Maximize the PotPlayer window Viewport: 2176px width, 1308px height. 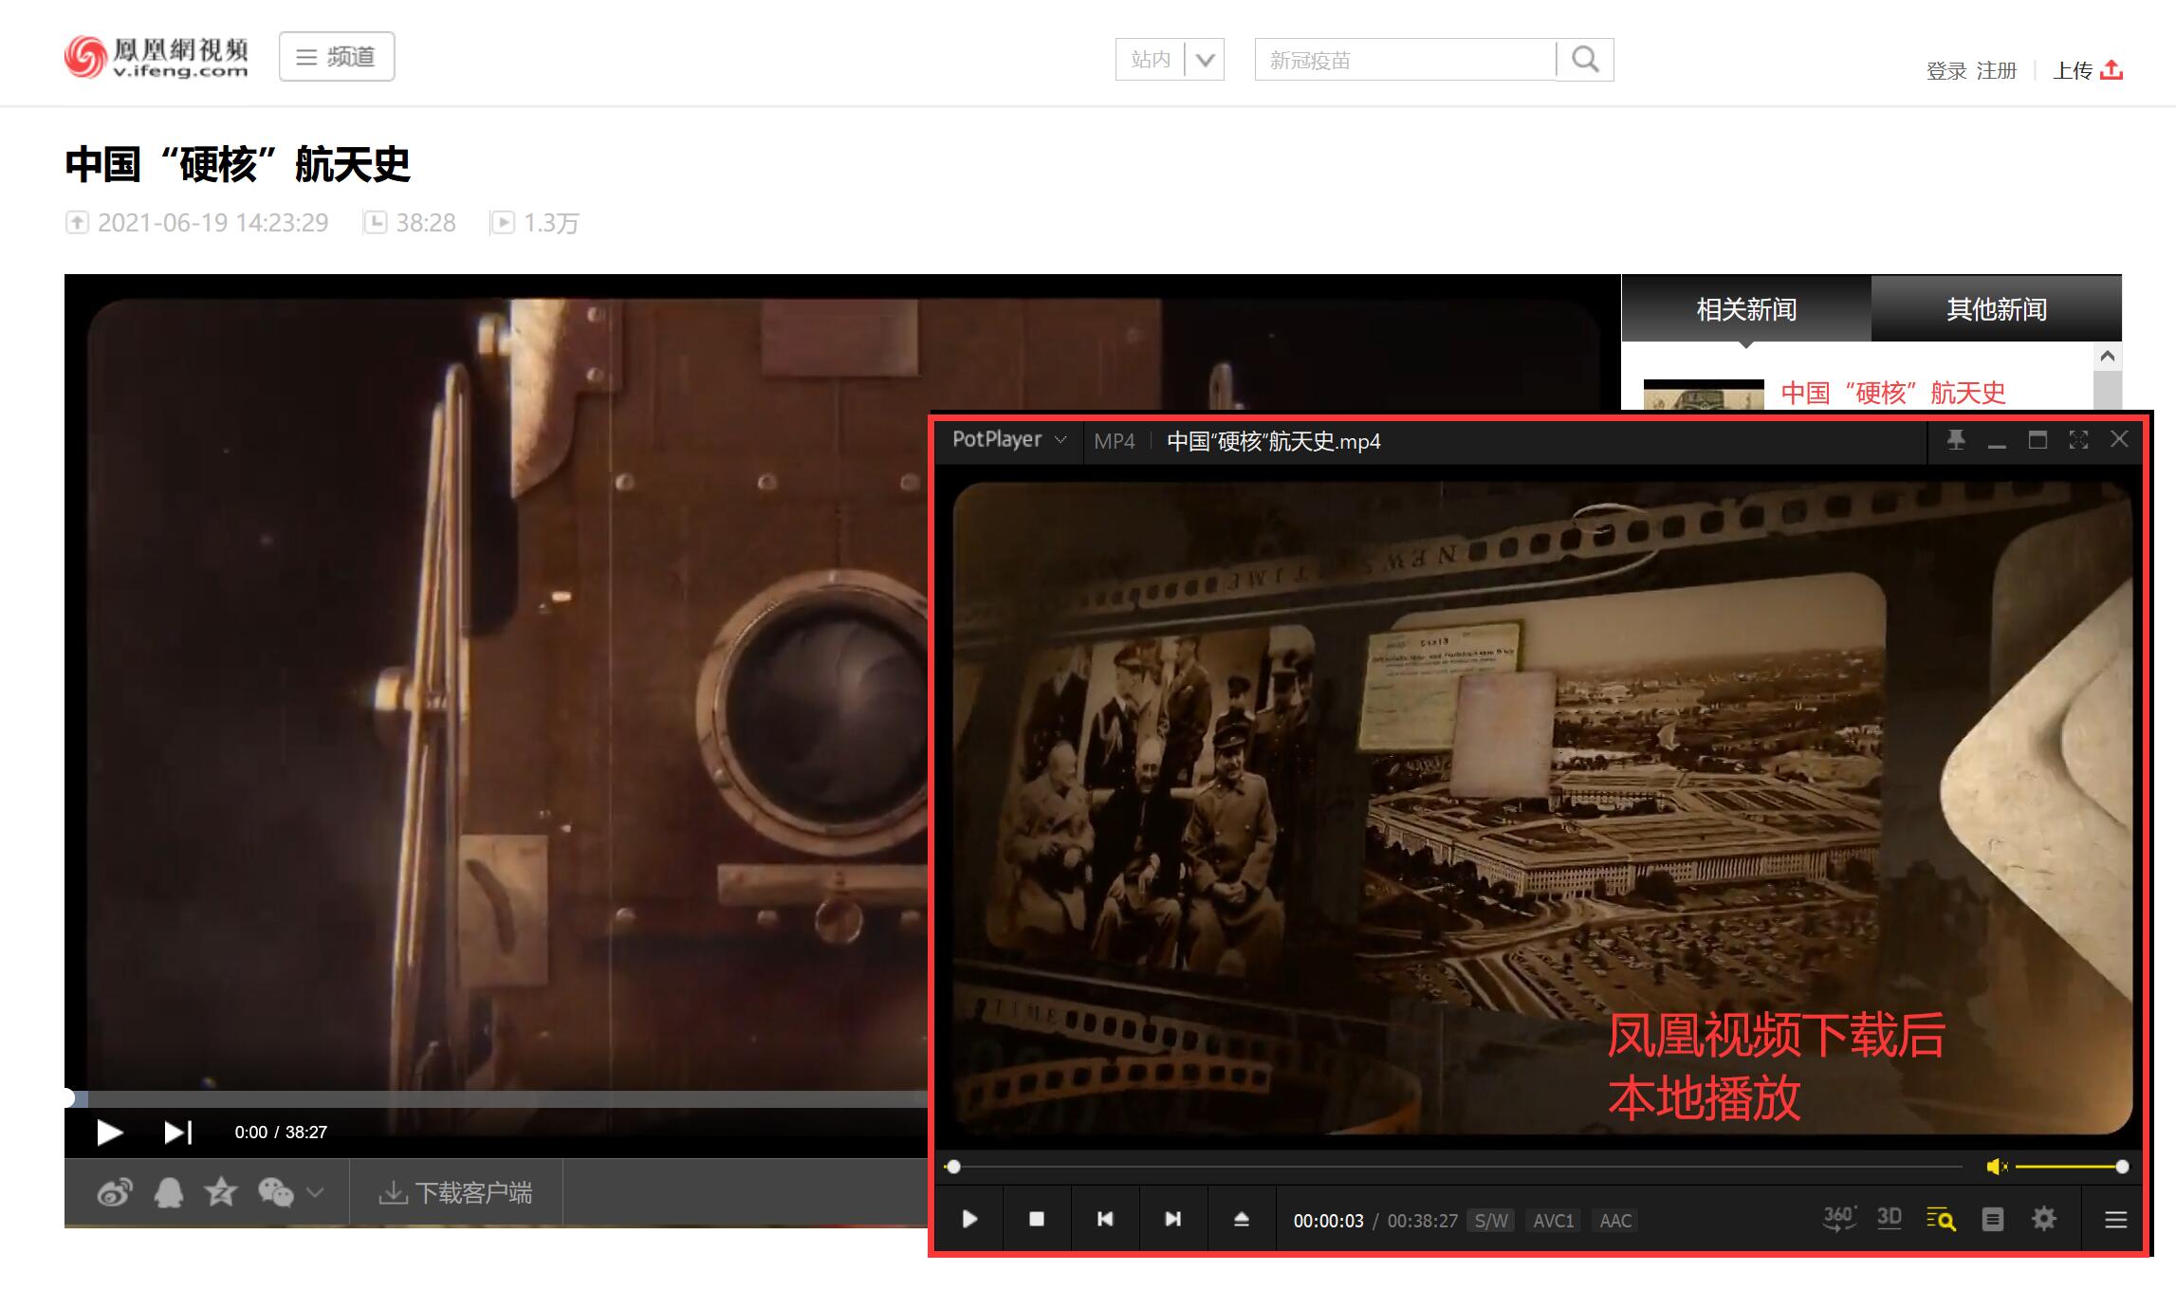[x=2038, y=439]
